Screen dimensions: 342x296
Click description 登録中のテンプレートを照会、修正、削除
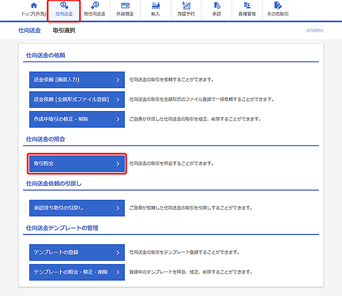click(190, 272)
